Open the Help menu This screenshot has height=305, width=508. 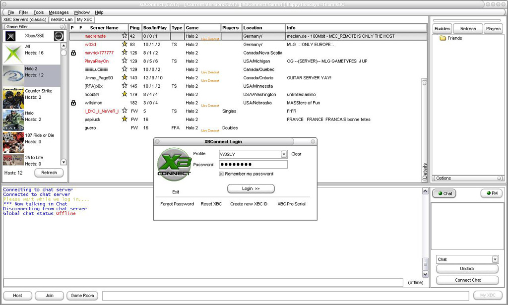point(99,12)
